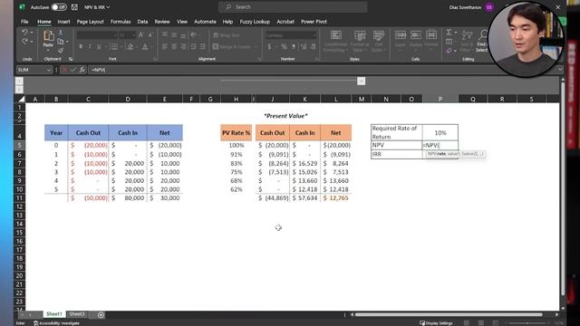Expand the formula bar chevron
The width and height of the screenshot is (580, 326).
(x=560, y=70)
